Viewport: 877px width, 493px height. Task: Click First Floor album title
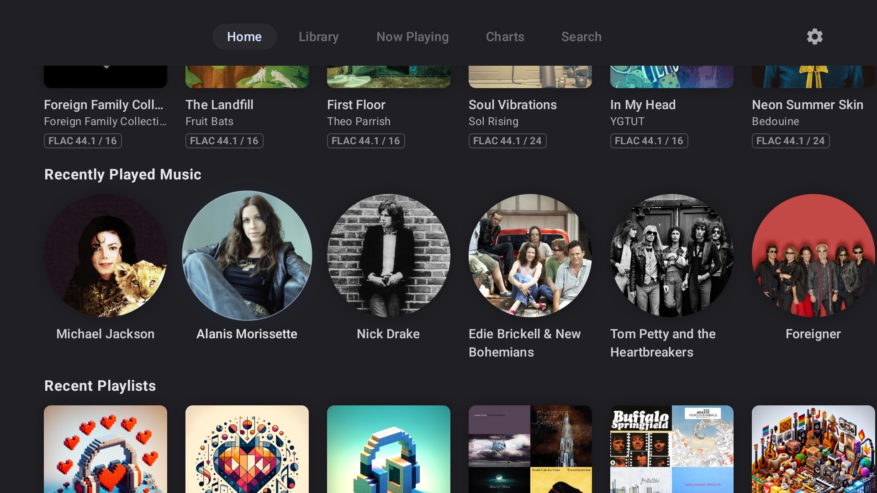tap(356, 105)
